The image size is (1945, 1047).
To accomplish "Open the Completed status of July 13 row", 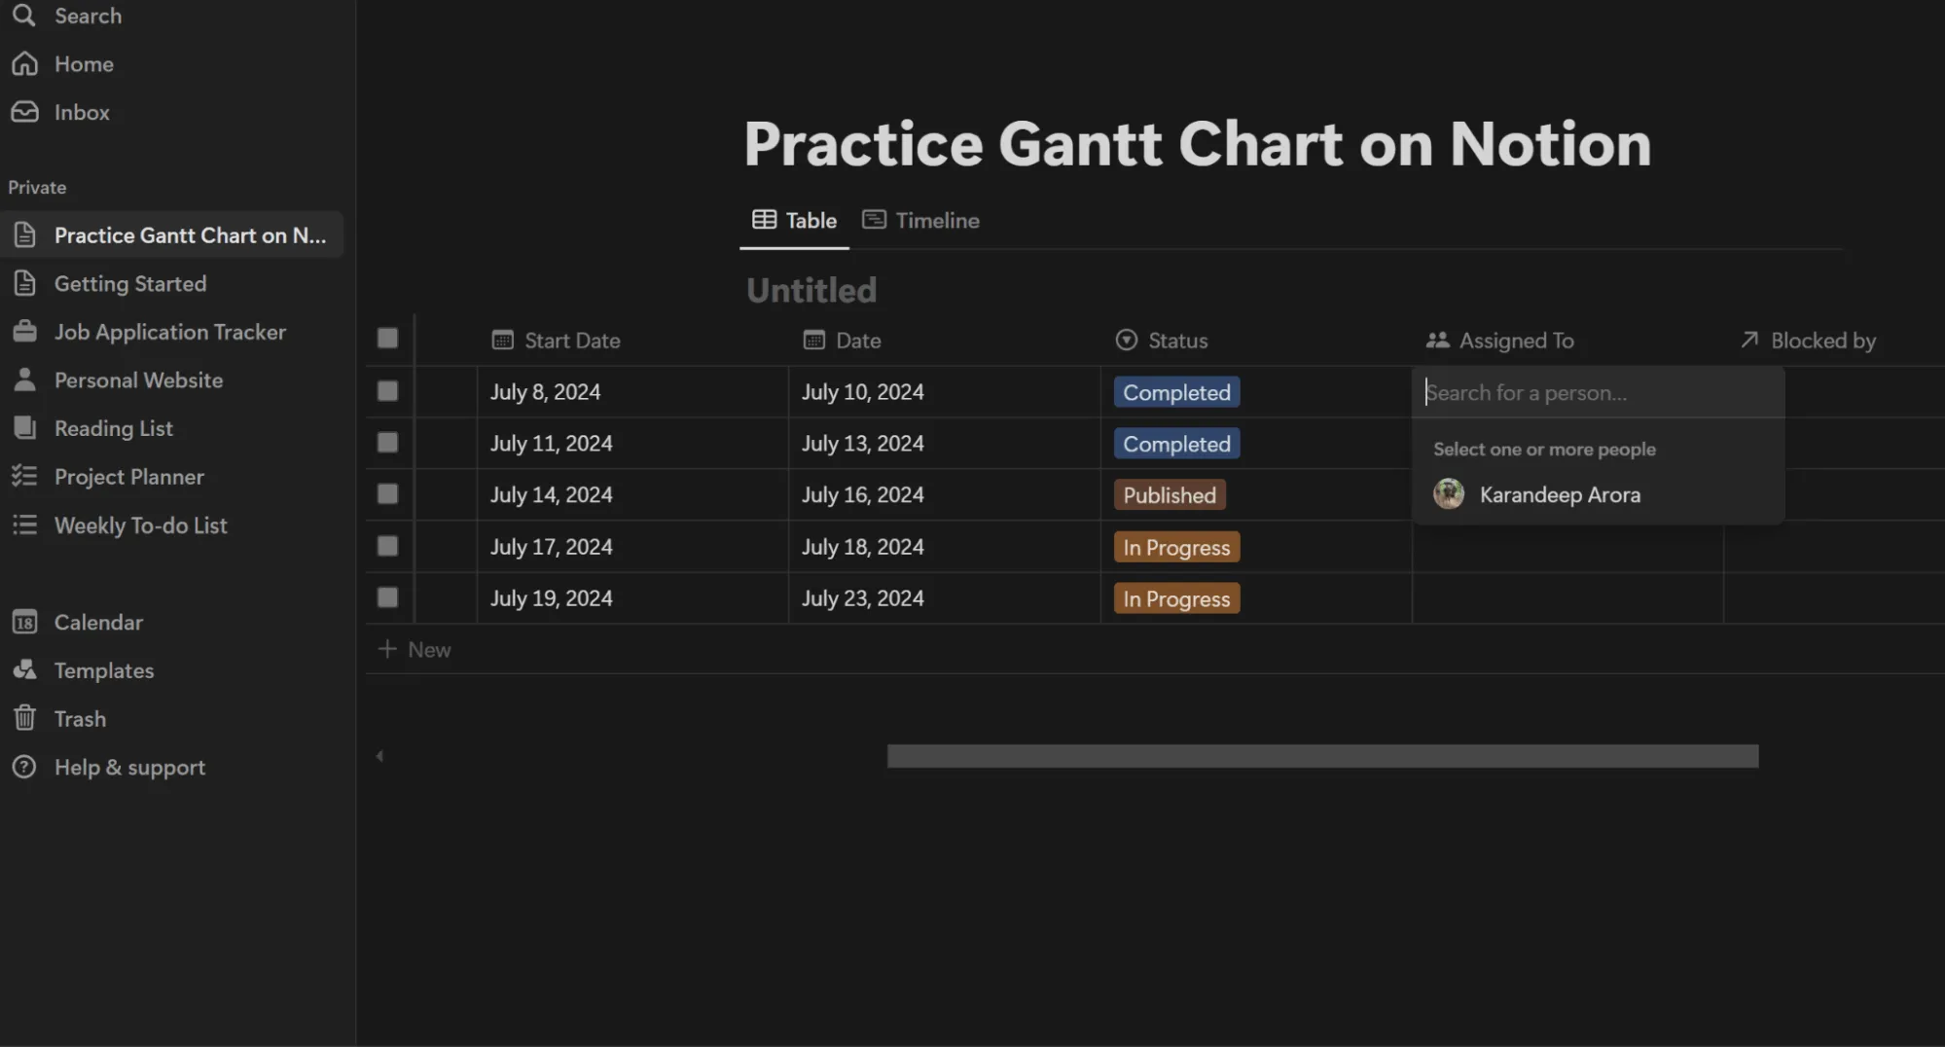I will pyautogui.click(x=1176, y=444).
